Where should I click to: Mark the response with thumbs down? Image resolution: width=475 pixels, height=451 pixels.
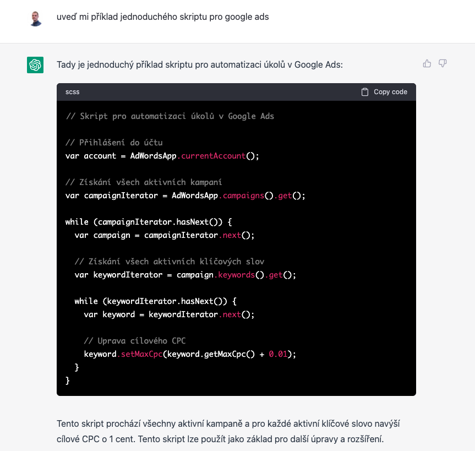443,63
